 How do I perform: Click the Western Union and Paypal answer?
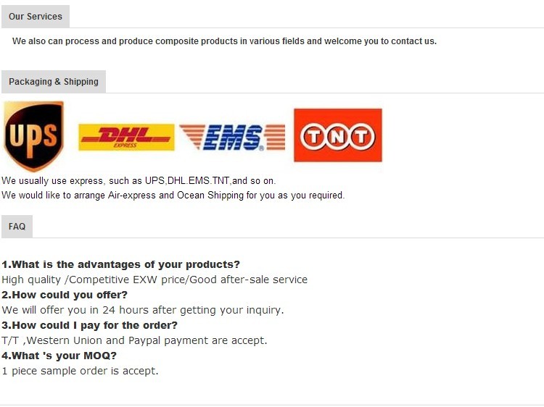click(x=134, y=340)
